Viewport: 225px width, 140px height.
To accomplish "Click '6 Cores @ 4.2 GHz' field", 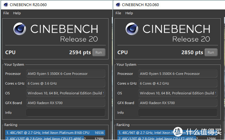I will tap(178, 83).
